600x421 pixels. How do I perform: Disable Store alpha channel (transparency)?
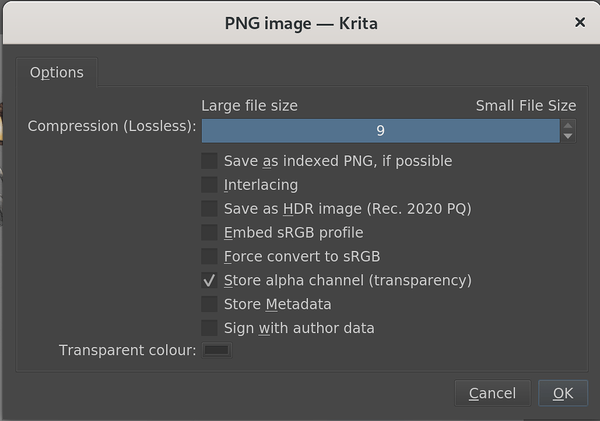click(x=209, y=280)
